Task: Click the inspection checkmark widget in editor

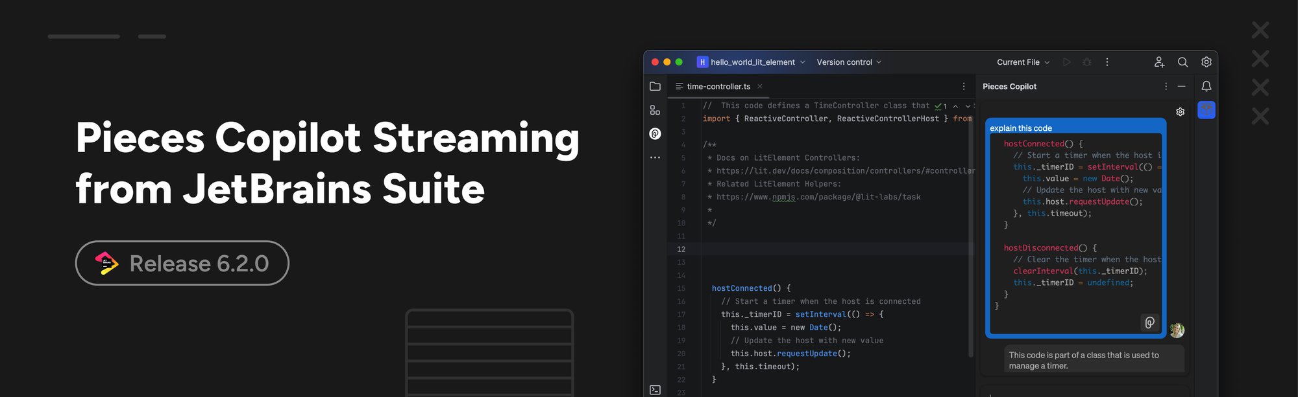Action: 940,106
